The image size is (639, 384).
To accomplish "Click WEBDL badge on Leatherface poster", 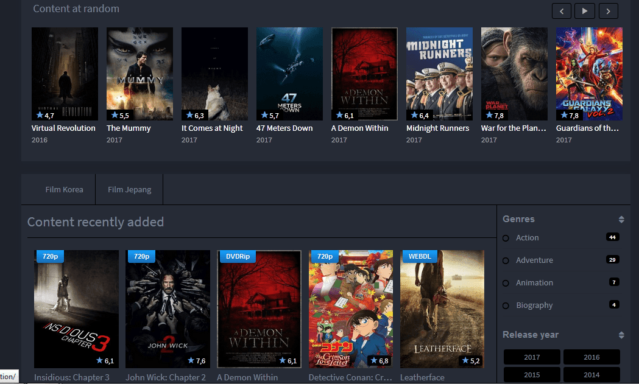I will 420,256.
